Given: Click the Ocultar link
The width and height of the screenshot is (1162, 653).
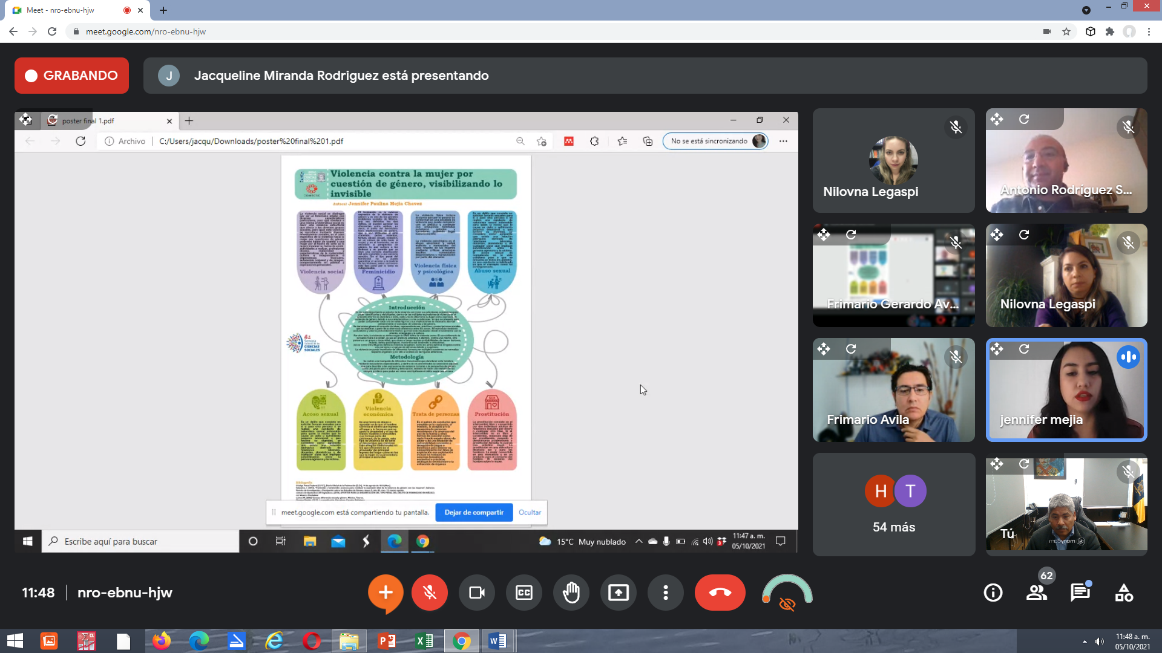Looking at the screenshot, I should click(530, 513).
